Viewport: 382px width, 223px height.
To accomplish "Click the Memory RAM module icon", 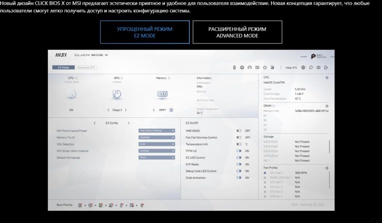I will coord(162,94).
